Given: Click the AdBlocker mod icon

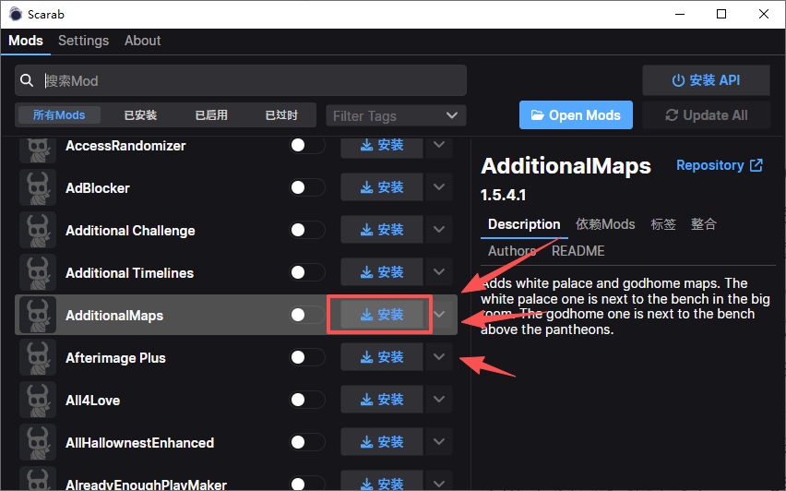Looking at the screenshot, I should click(38, 187).
